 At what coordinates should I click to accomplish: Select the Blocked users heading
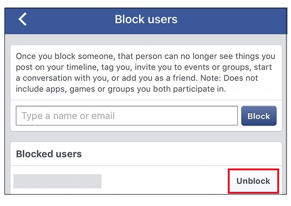click(x=49, y=154)
